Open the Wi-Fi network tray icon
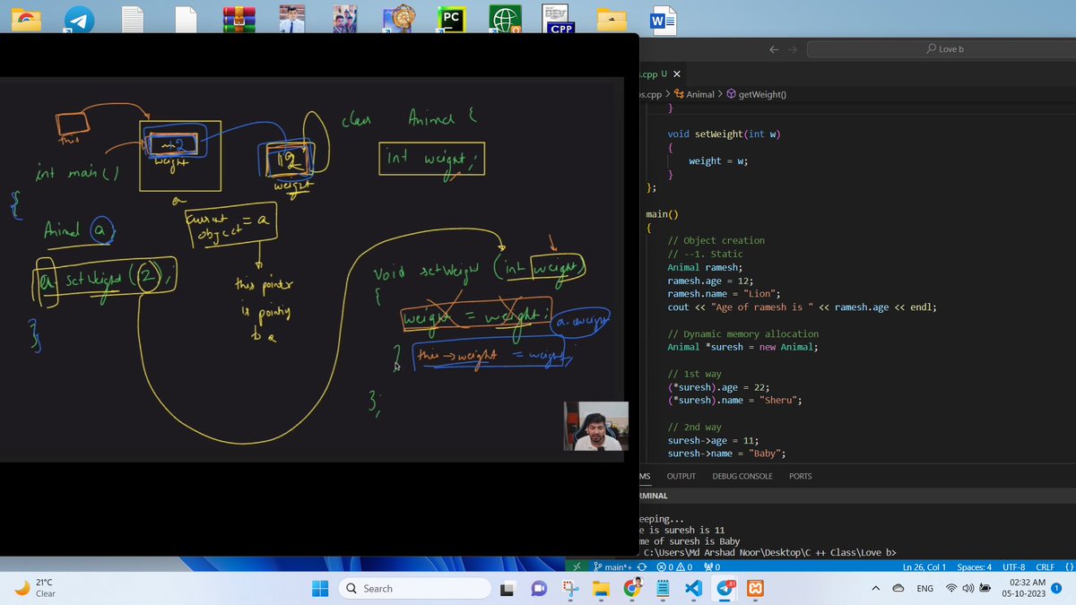 click(952, 589)
